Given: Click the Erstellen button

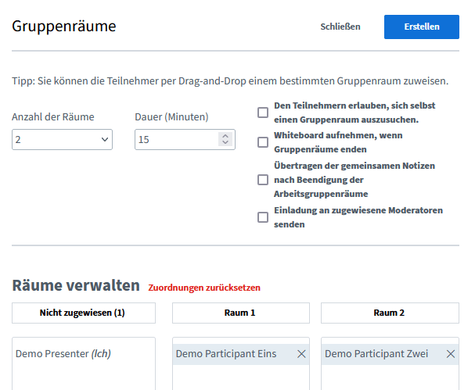Looking at the screenshot, I should 421,27.
